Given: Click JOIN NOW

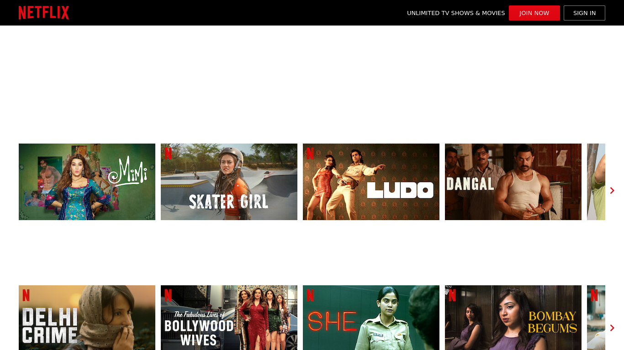Looking at the screenshot, I should [x=534, y=13].
